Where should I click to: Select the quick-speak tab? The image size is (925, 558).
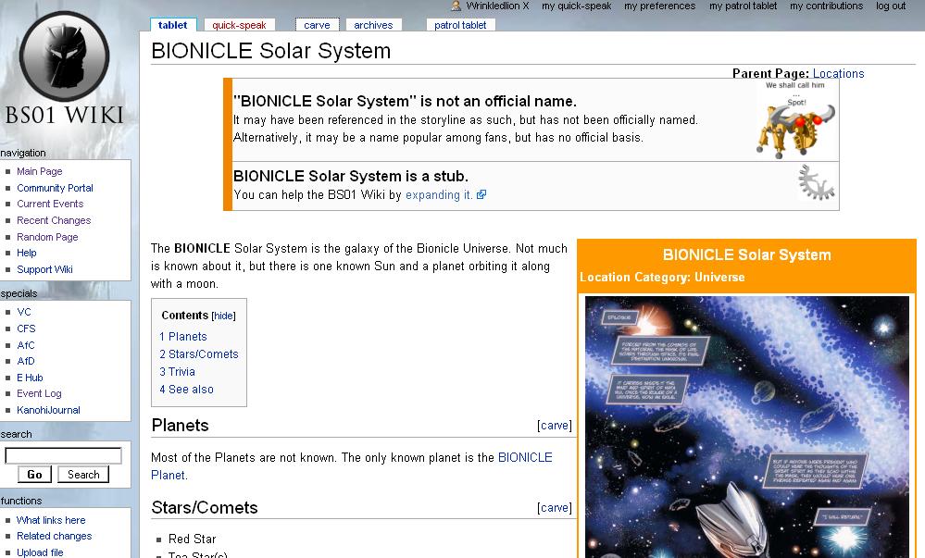238,25
